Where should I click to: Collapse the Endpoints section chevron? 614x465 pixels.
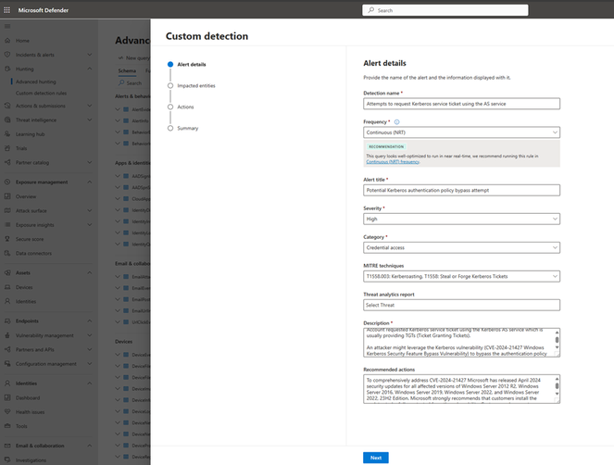[x=90, y=320]
